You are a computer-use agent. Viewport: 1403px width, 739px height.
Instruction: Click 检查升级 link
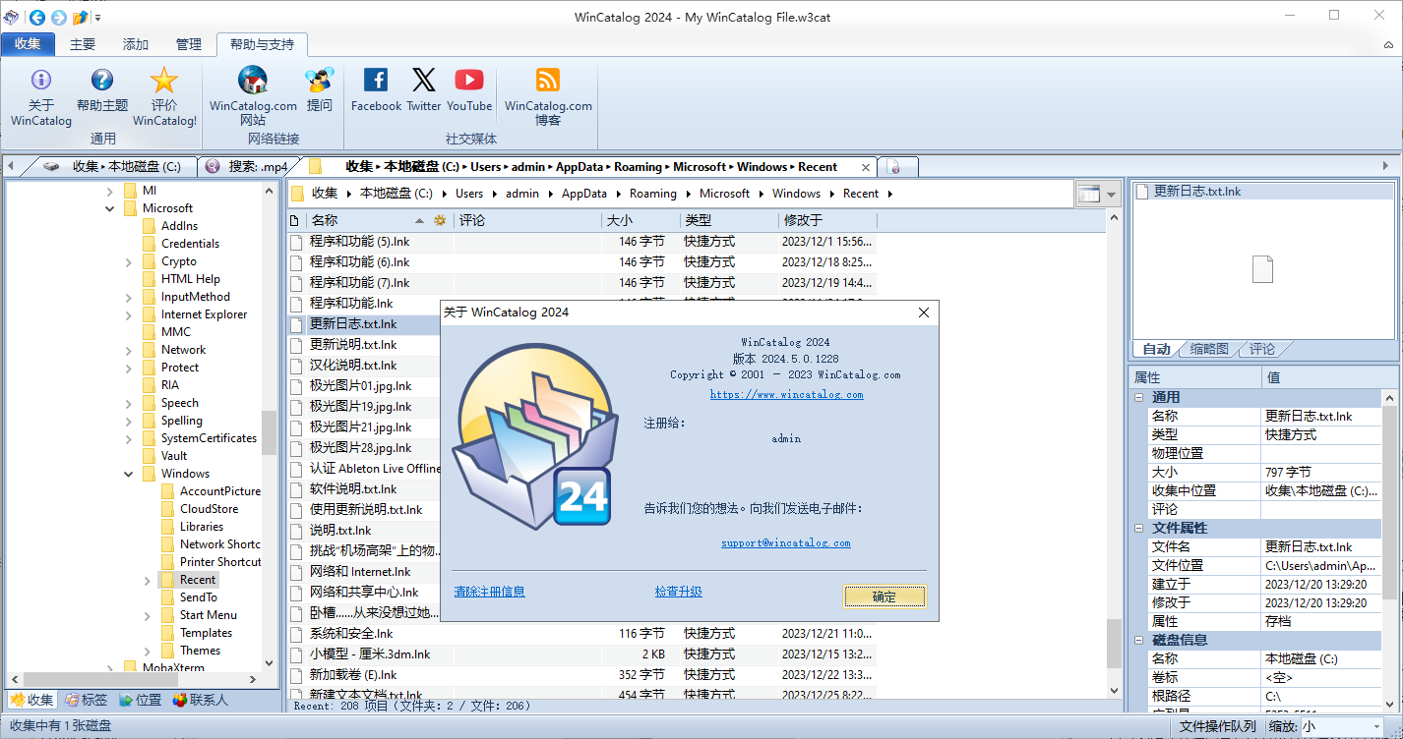(x=679, y=592)
